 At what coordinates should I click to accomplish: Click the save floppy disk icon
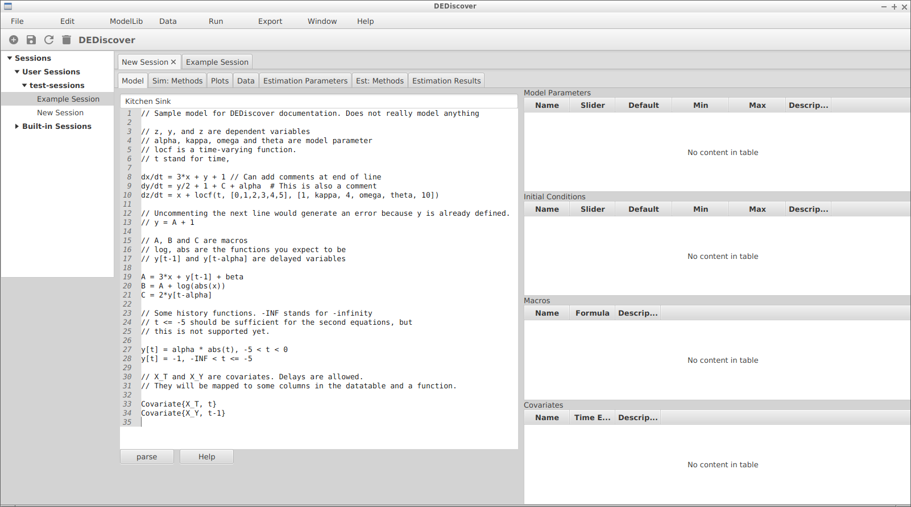point(31,40)
